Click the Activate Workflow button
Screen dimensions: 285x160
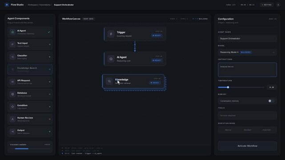pyautogui.click(x=247, y=146)
